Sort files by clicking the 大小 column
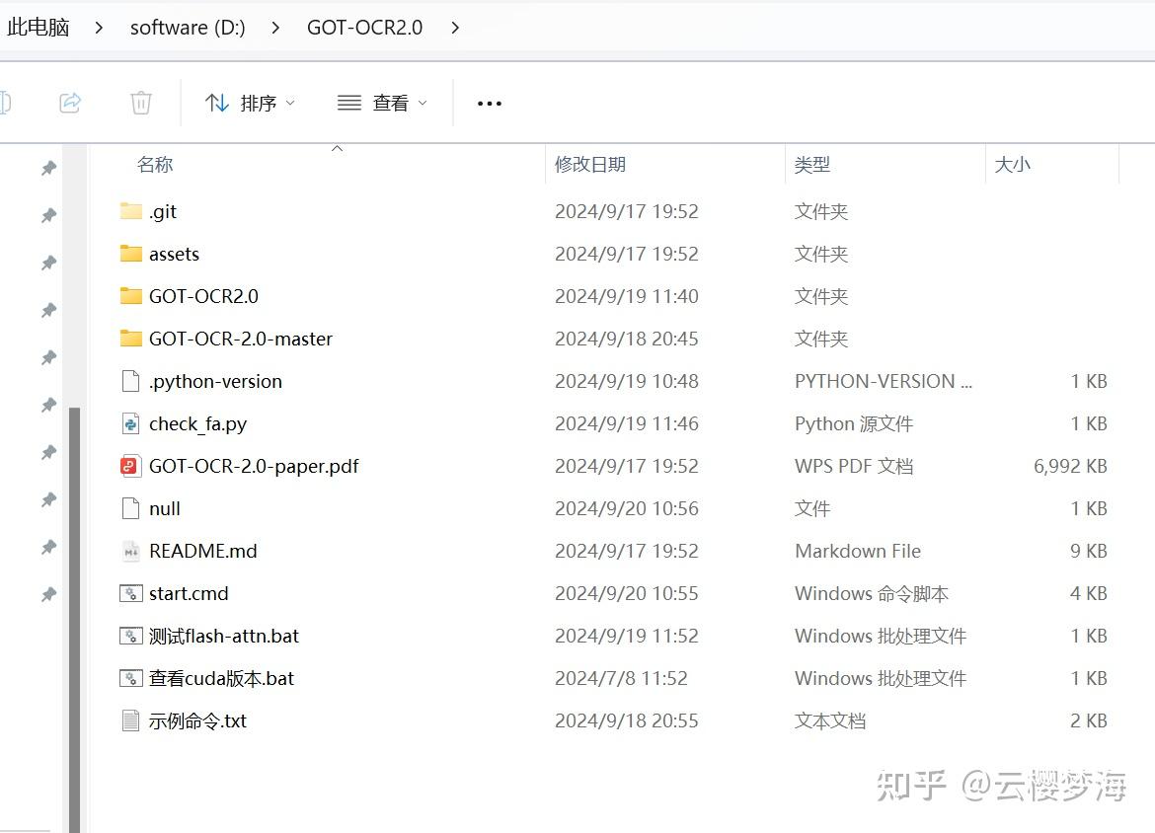Viewport: 1155px width, 833px height. [1013, 164]
